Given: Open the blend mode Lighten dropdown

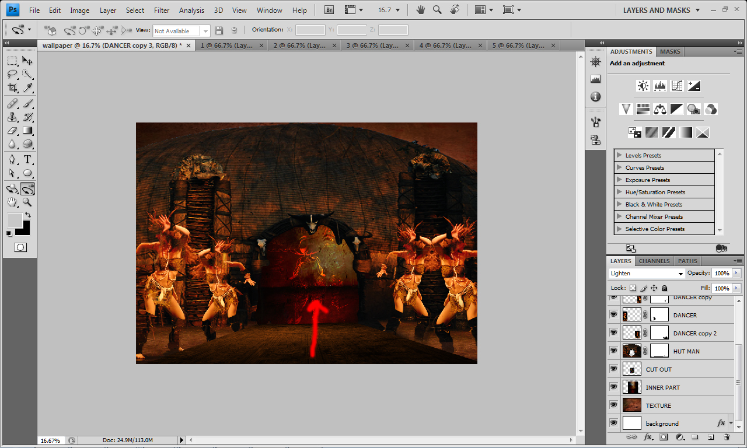Looking at the screenshot, I should (647, 273).
